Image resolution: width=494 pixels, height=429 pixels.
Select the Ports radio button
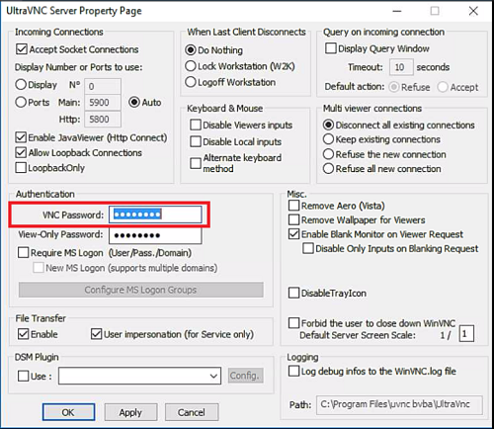21,102
